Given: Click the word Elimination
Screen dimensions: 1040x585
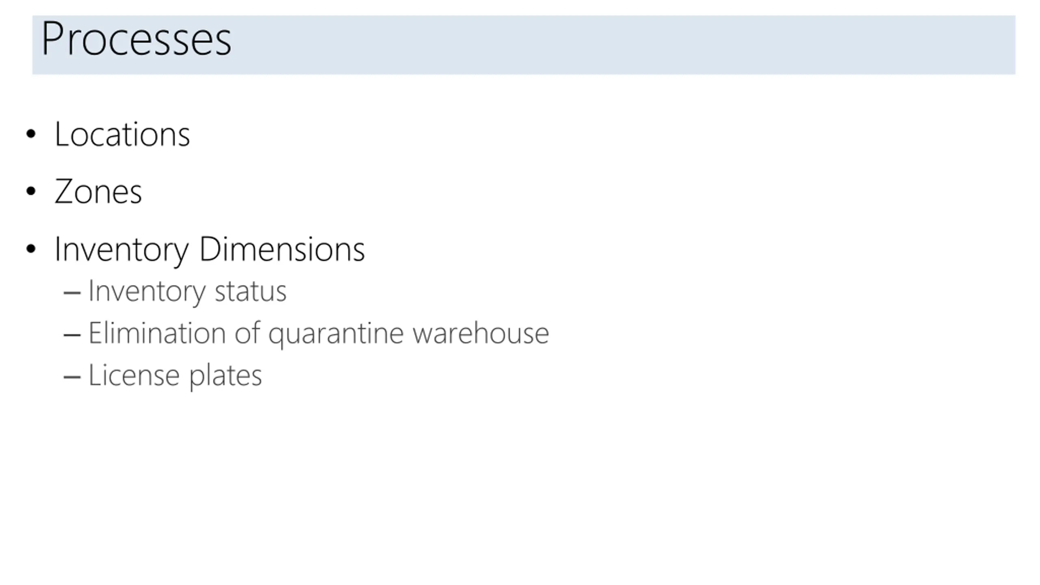Looking at the screenshot, I should (157, 333).
